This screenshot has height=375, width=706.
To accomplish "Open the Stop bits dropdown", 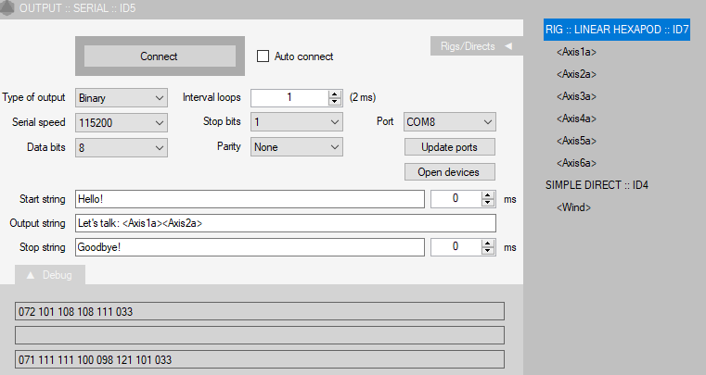I will pyautogui.click(x=296, y=122).
